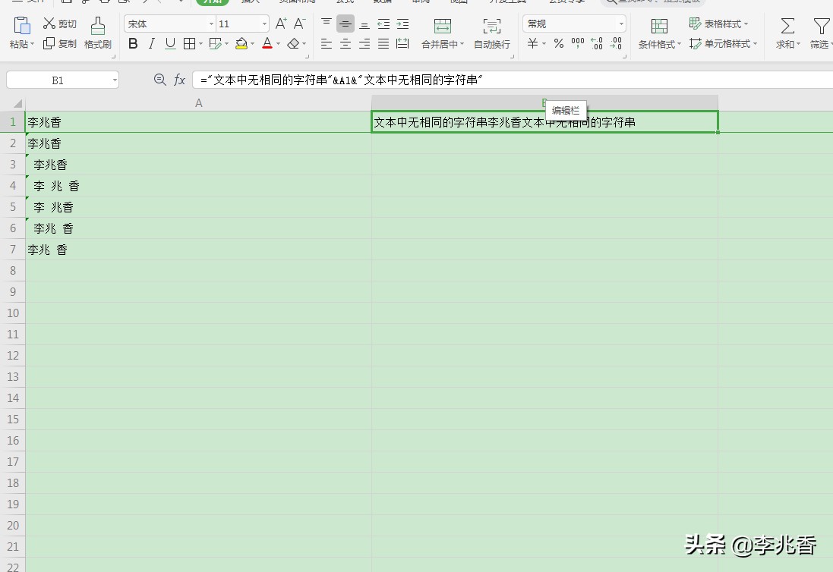Image resolution: width=833 pixels, height=572 pixels.
Task: Open the Table Style (表格样式) menu
Action: [x=718, y=24]
